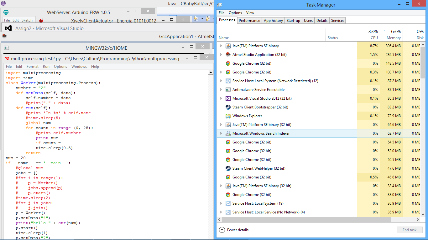Open the Task Manager File menu

(x=222, y=13)
